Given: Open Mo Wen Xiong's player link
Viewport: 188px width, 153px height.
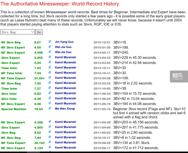Looking at the screenshot, I should coord(65,109).
